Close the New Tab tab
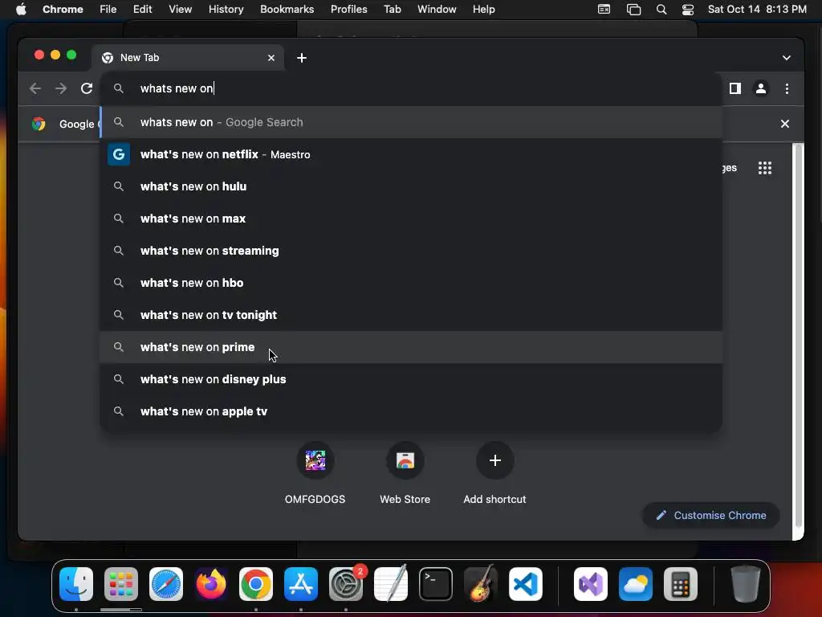 271,58
